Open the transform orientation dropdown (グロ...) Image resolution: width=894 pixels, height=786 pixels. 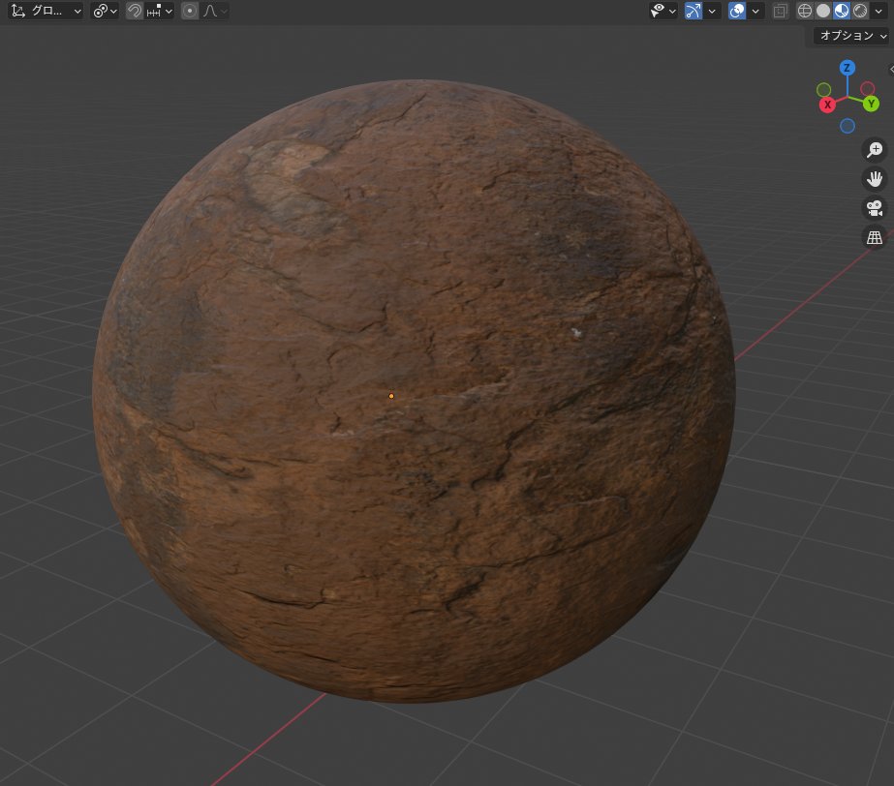[x=46, y=11]
